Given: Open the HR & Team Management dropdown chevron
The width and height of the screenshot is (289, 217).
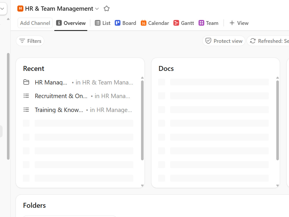Looking at the screenshot, I should (97, 9).
